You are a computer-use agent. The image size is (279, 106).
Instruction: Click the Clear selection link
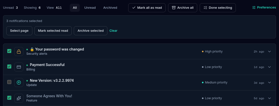click(113, 31)
